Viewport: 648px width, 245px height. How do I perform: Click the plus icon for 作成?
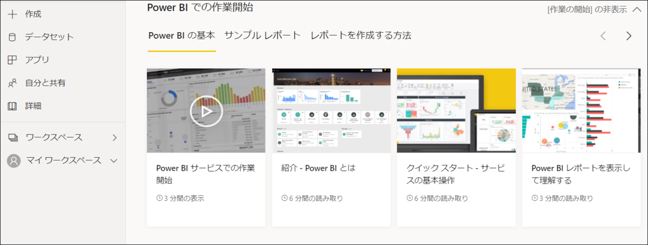(x=12, y=14)
